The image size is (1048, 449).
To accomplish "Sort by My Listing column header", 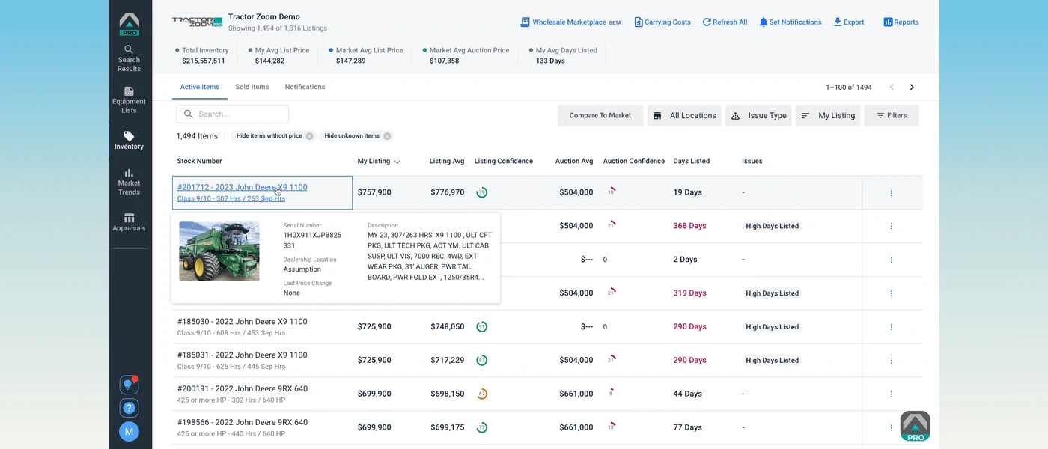I will [x=379, y=161].
